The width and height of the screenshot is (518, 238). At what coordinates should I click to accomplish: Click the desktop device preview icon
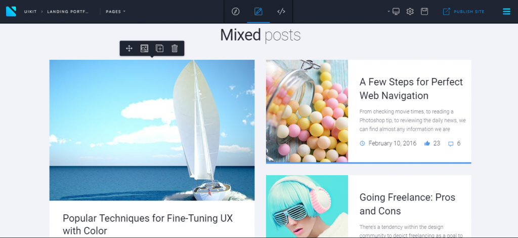[396, 12]
